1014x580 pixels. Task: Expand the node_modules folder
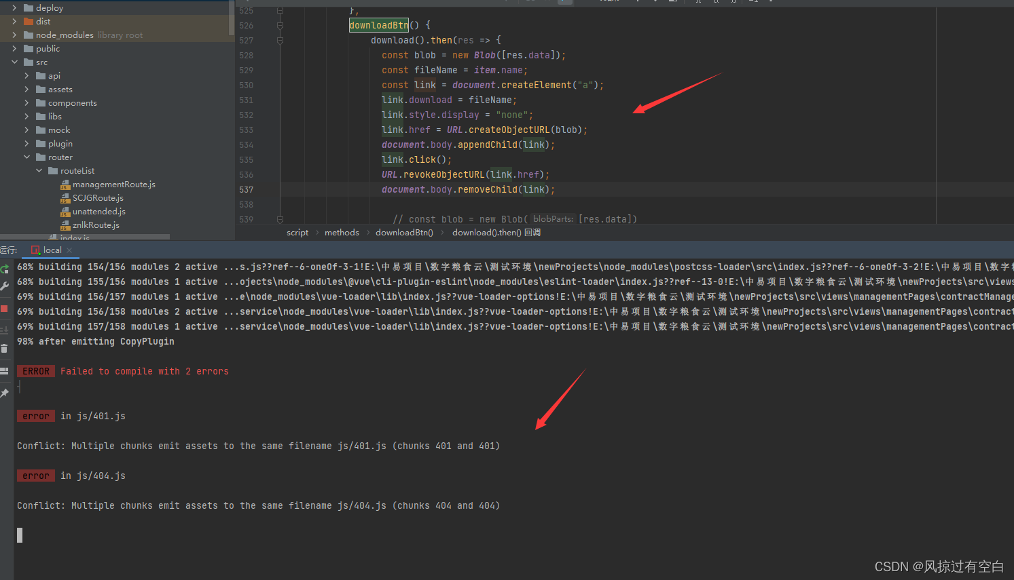(14, 35)
